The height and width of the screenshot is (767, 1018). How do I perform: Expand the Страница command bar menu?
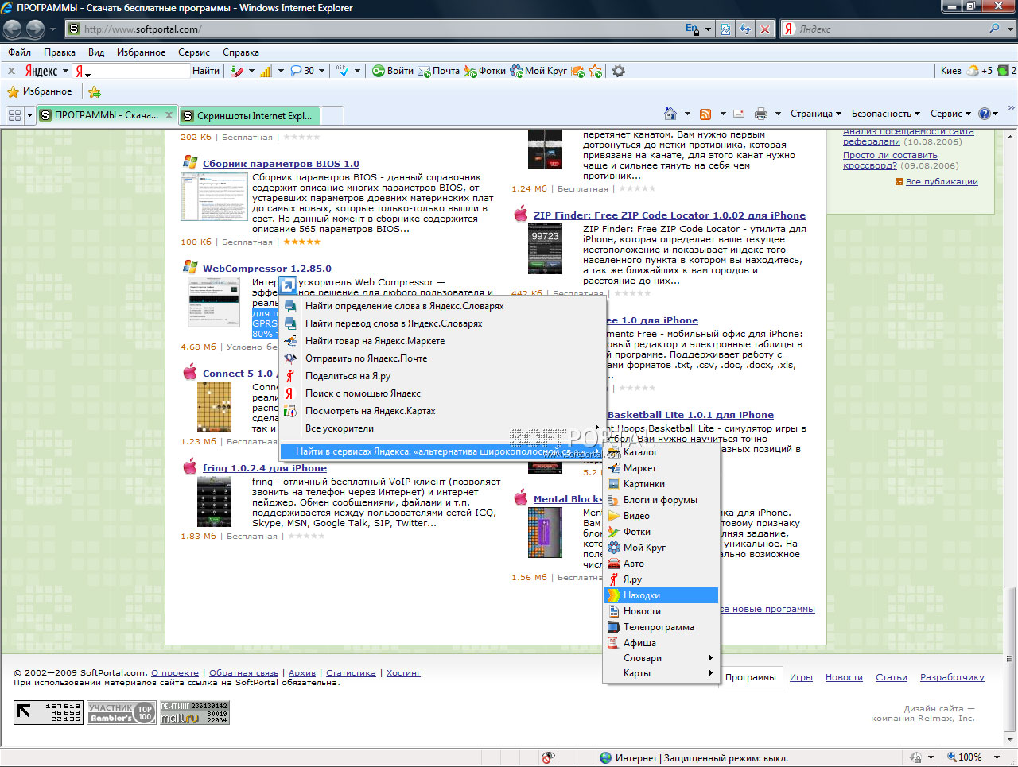pyautogui.click(x=815, y=114)
